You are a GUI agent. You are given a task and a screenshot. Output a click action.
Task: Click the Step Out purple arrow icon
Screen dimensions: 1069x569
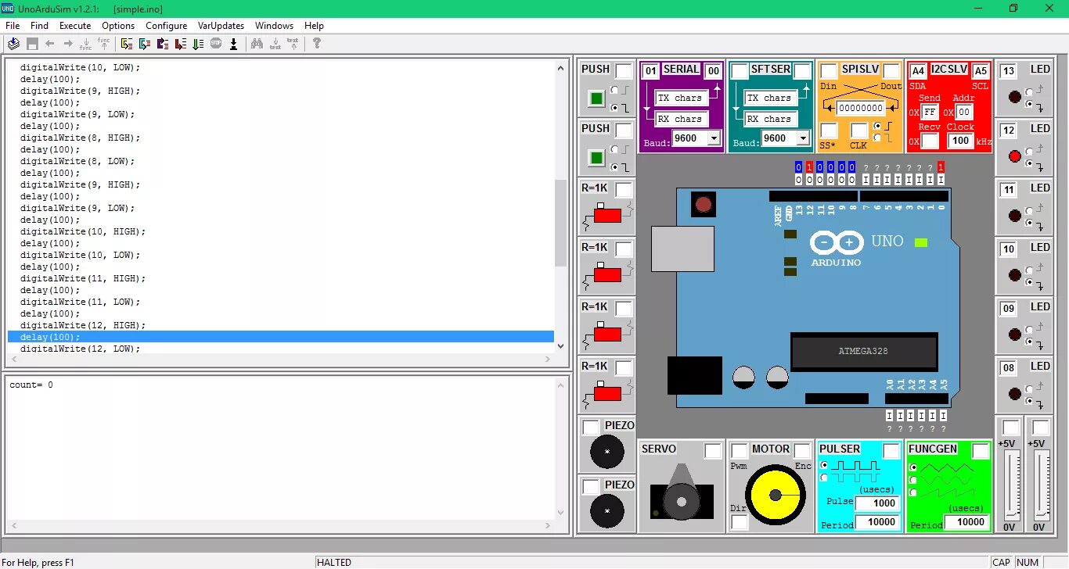pos(163,44)
